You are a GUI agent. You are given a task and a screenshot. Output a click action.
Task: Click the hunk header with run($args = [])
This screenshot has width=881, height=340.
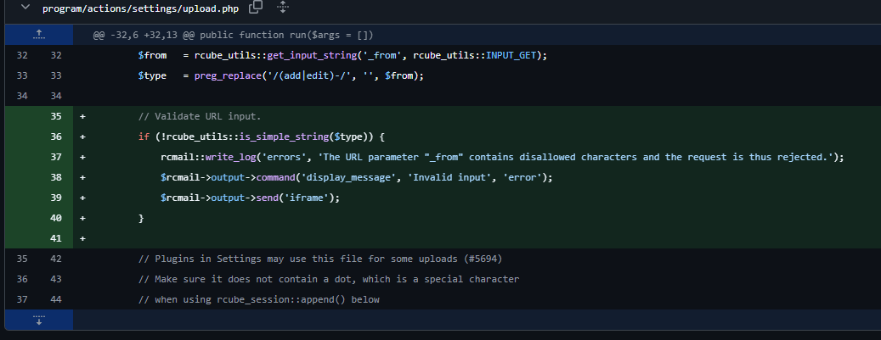pyautogui.click(x=233, y=36)
